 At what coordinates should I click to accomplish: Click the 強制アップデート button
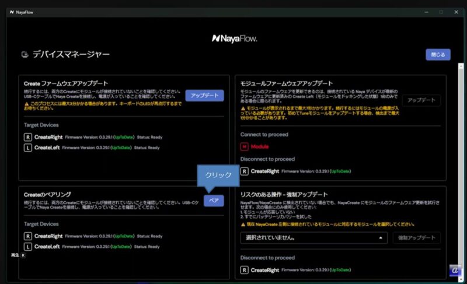coord(418,237)
